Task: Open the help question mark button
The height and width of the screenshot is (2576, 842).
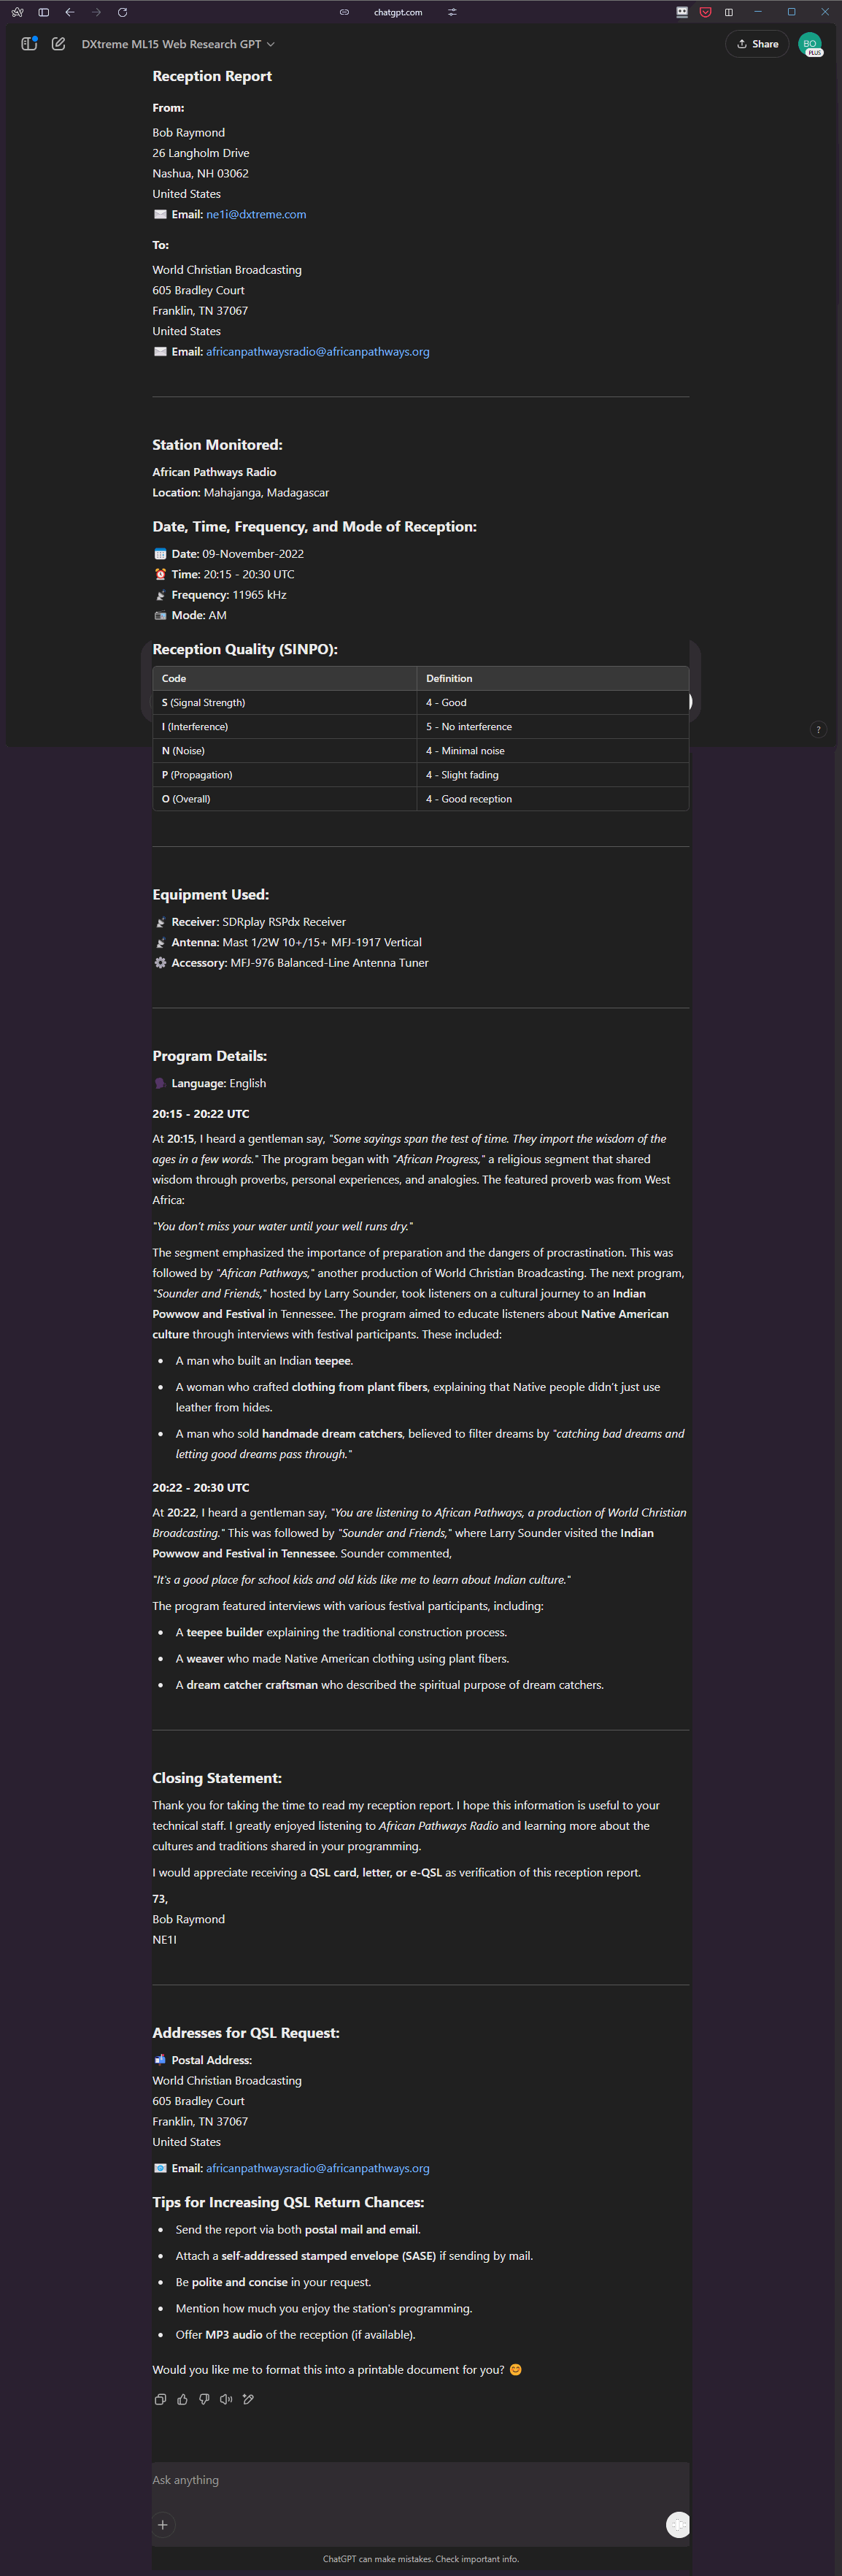Action: pyautogui.click(x=818, y=730)
